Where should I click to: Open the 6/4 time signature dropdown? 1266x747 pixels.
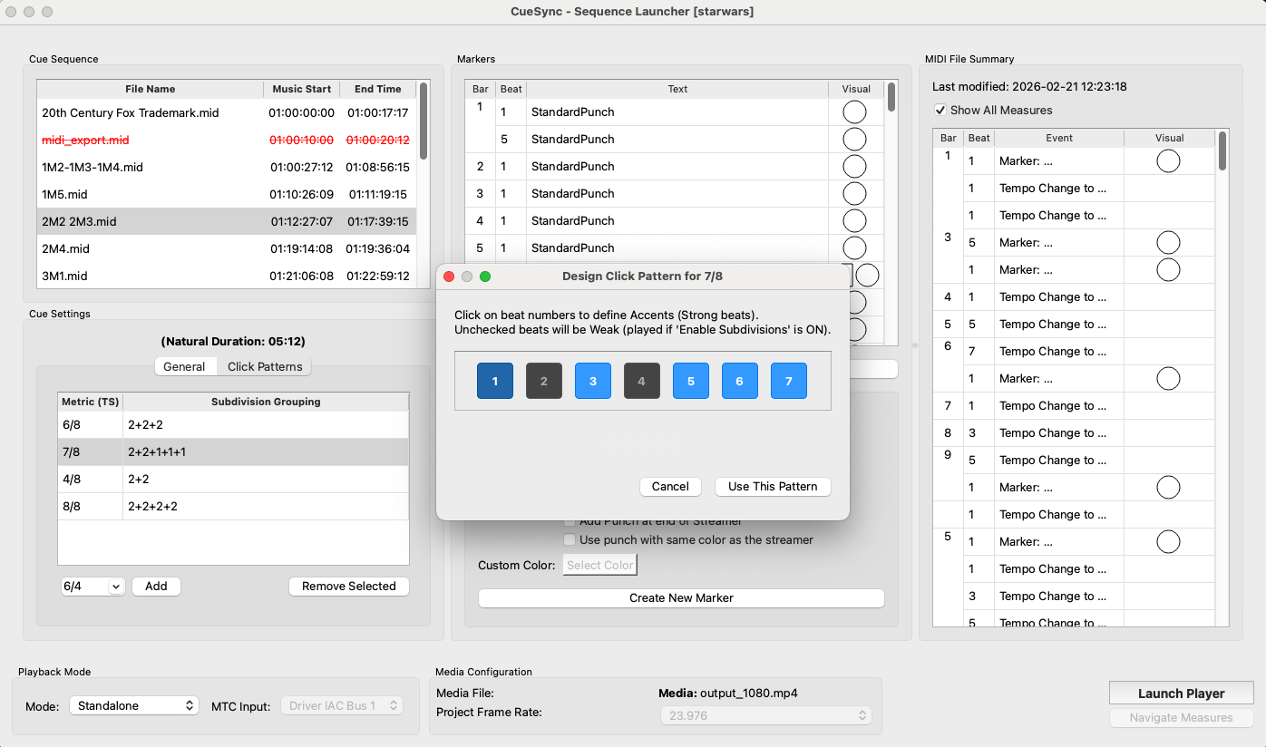93,587
